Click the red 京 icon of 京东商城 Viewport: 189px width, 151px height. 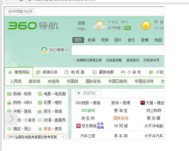coord(79,126)
